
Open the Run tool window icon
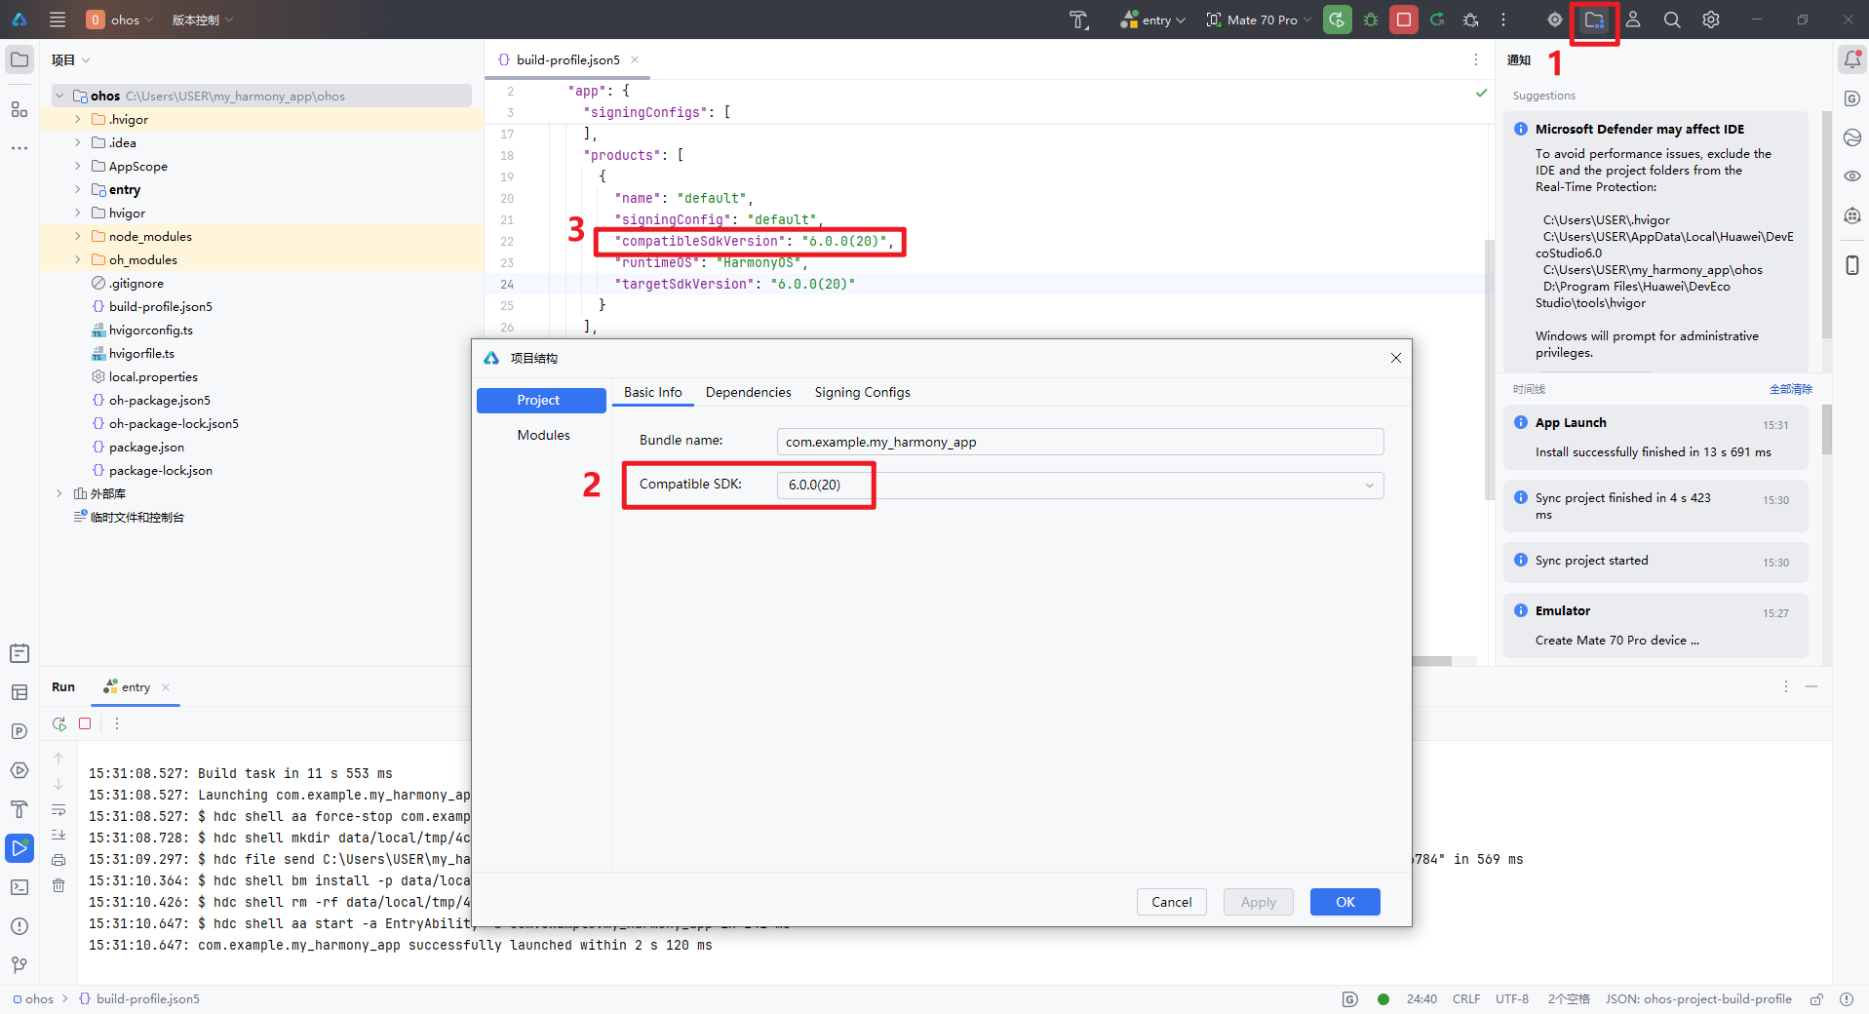coord(19,848)
